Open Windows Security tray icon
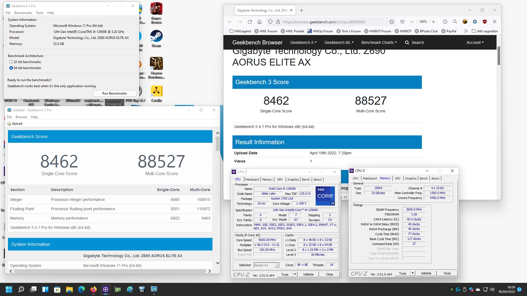Screen dimensions: 527x296 point(471,289)
